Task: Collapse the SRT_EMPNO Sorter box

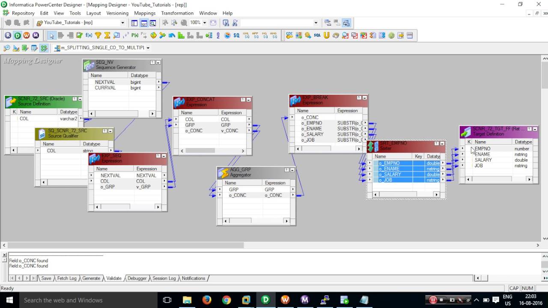Action: pyautogui.click(x=442, y=144)
